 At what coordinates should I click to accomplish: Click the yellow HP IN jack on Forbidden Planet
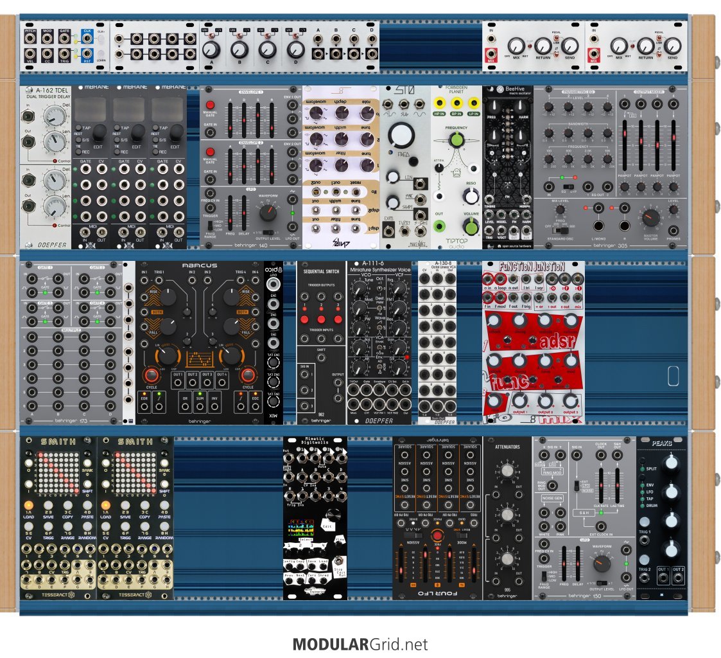(440, 103)
